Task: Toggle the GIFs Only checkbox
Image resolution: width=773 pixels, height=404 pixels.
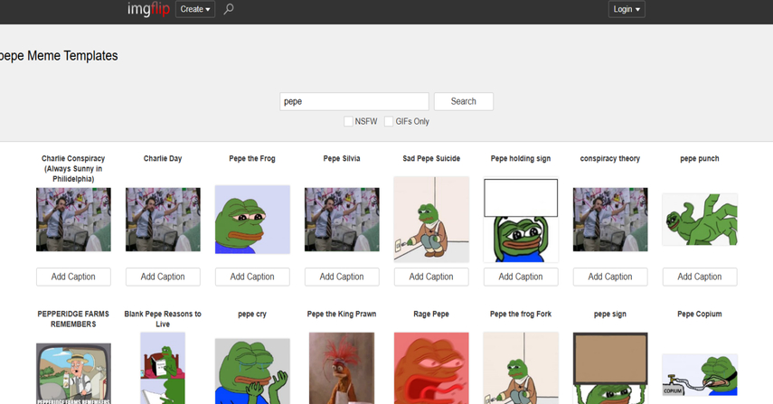Action: pyautogui.click(x=389, y=121)
